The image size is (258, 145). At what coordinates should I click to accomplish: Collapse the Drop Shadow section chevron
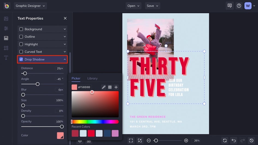click(65, 59)
